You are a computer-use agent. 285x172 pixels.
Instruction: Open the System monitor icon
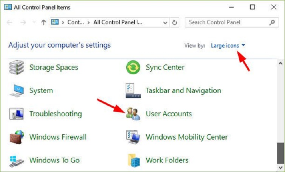click(x=16, y=91)
